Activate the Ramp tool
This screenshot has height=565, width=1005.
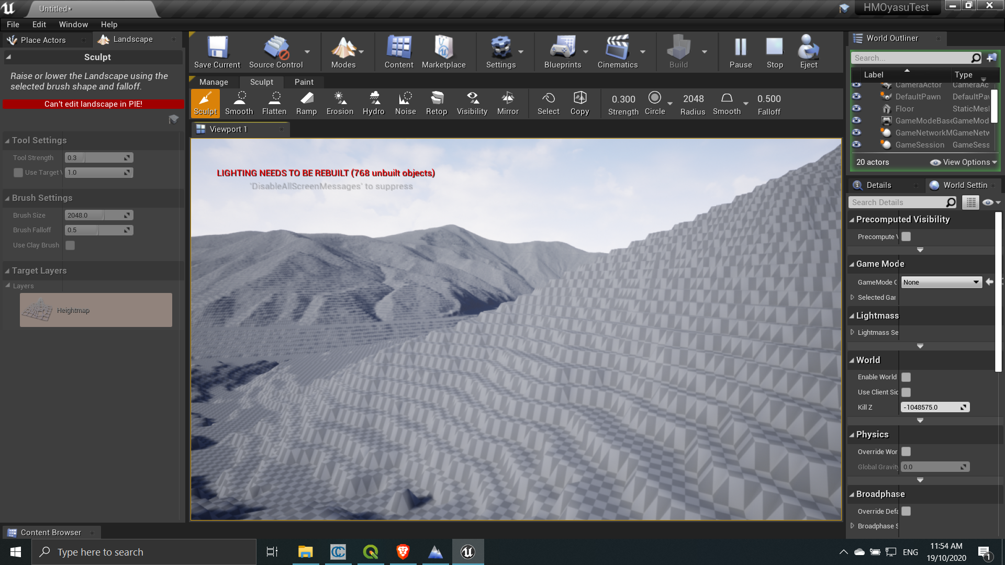pos(306,103)
